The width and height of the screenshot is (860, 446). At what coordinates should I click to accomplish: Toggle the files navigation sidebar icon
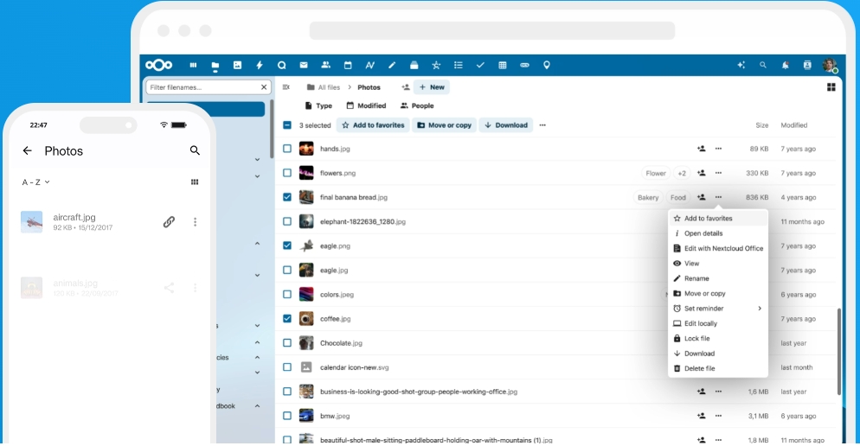tap(286, 87)
